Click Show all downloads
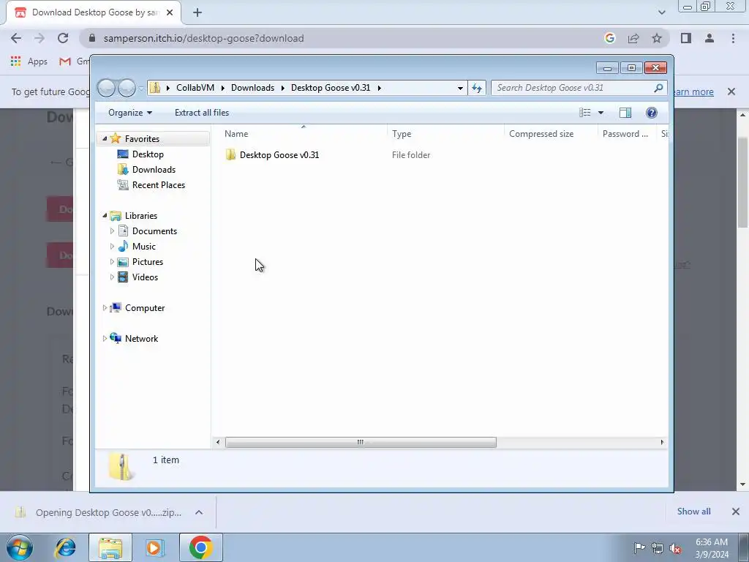This screenshot has height=562, width=749. [x=693, y=512]
